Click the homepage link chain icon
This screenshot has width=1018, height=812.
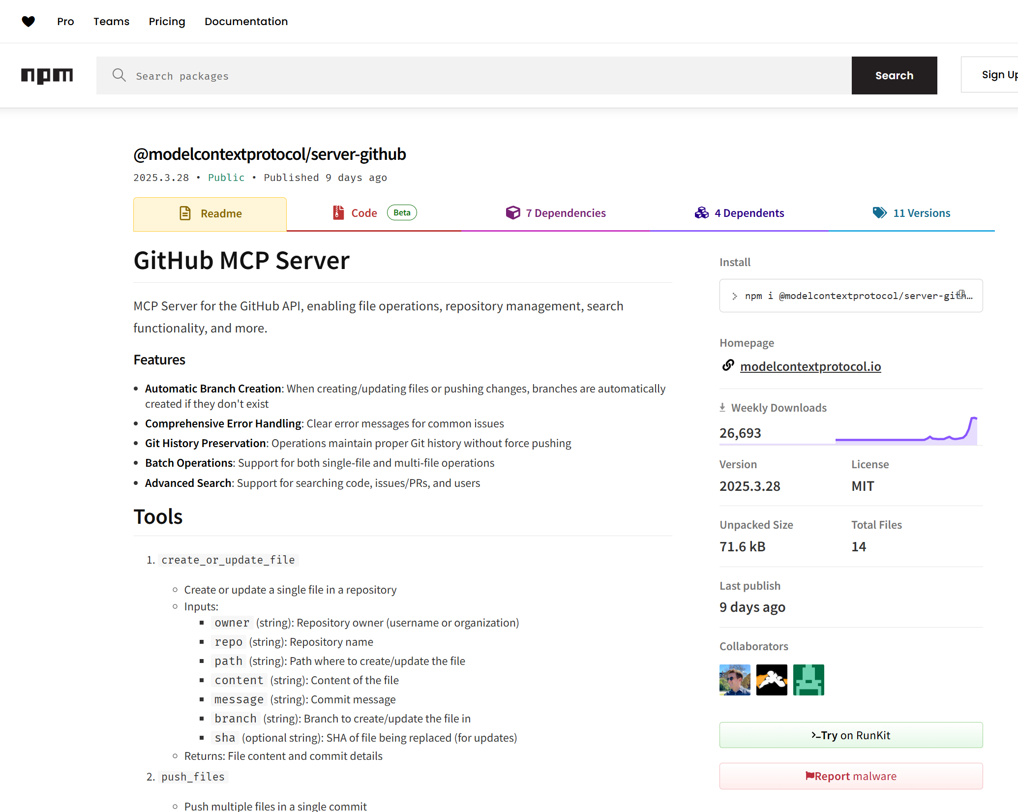728,365
